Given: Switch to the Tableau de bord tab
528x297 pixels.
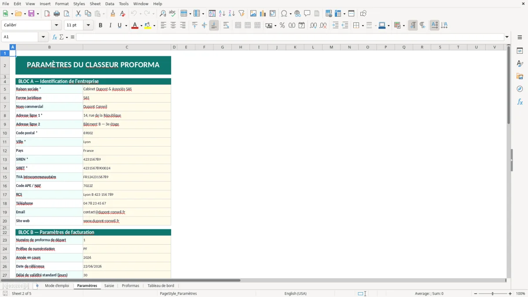Looking at the screenshot, I should click(161, 286).
